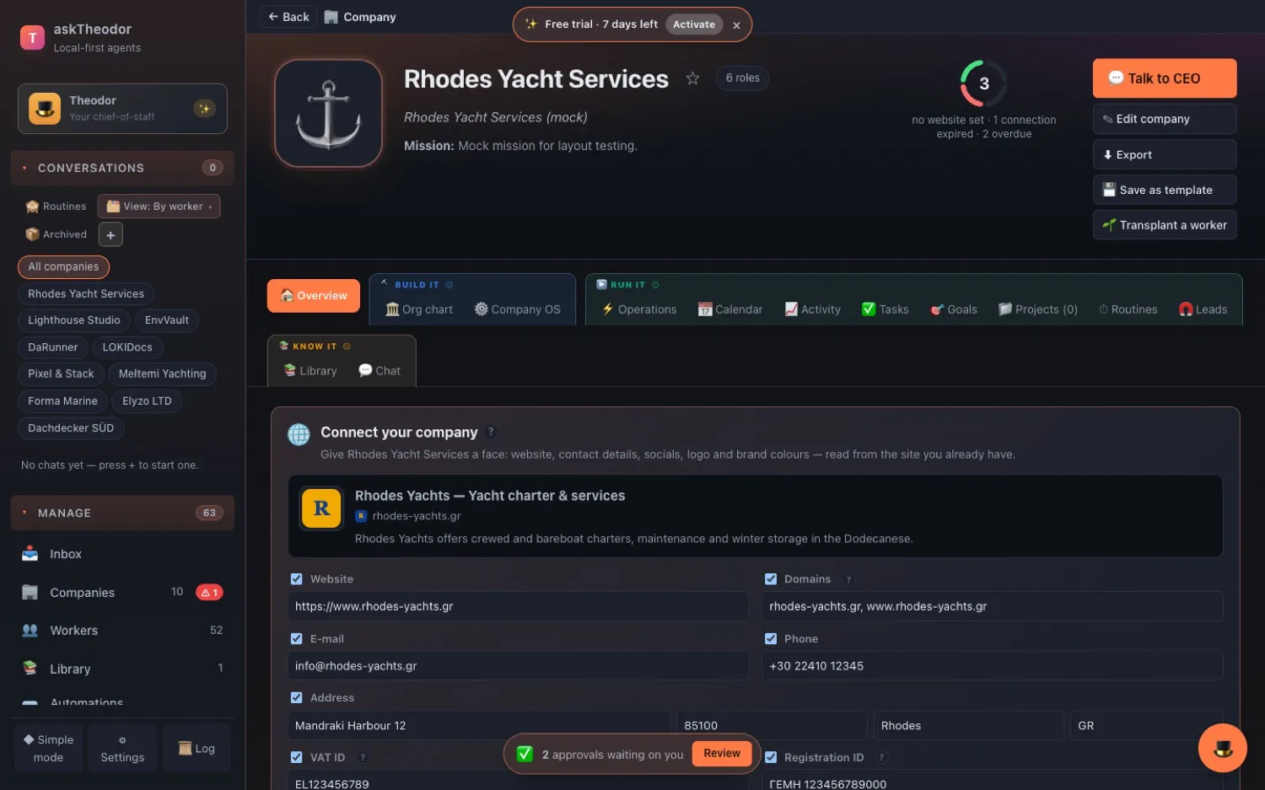Open help icon beside Domains label
The height and width of the screenshot is (790, 1265).
tap(848, 579)
